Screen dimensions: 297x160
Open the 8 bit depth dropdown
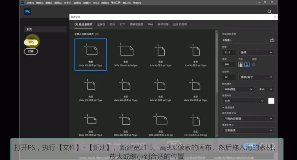(x=265, y=89)
